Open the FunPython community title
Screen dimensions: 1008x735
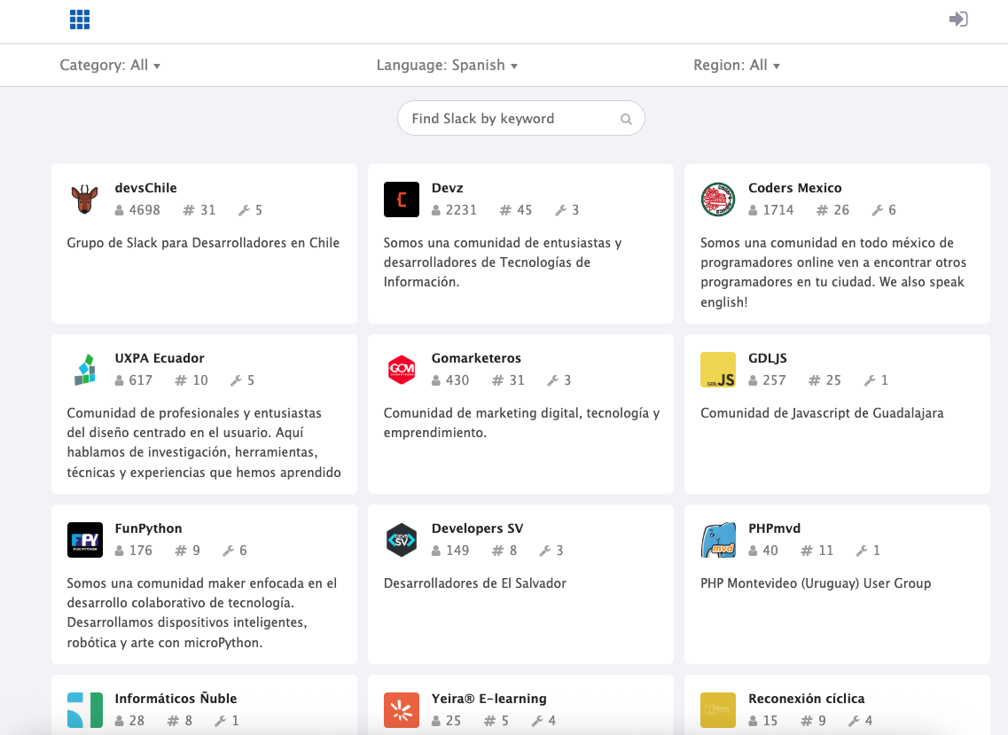[x=148, y=528]
